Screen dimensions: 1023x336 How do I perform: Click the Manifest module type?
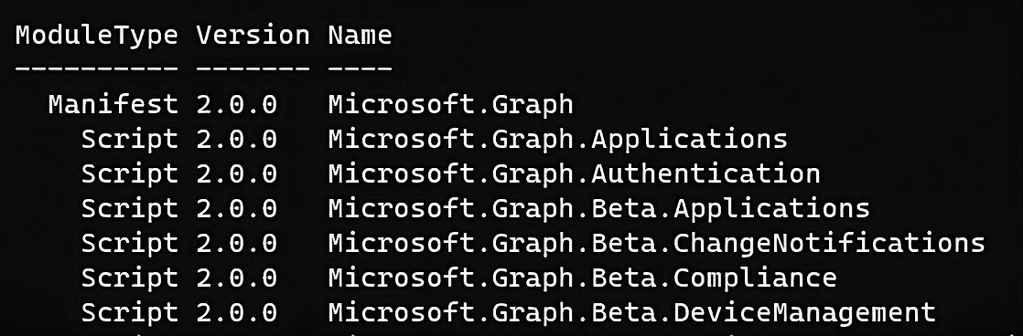(113, 104)
